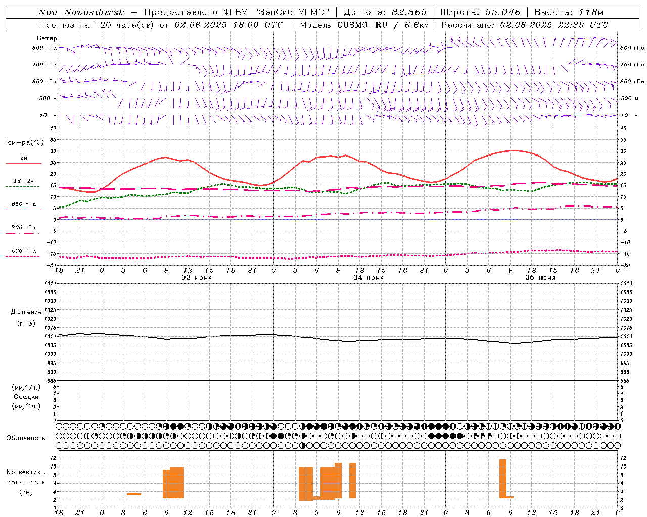Screen dimensions: 647x517
Task: Click the Конвективн. label
Action: [26, 472]
